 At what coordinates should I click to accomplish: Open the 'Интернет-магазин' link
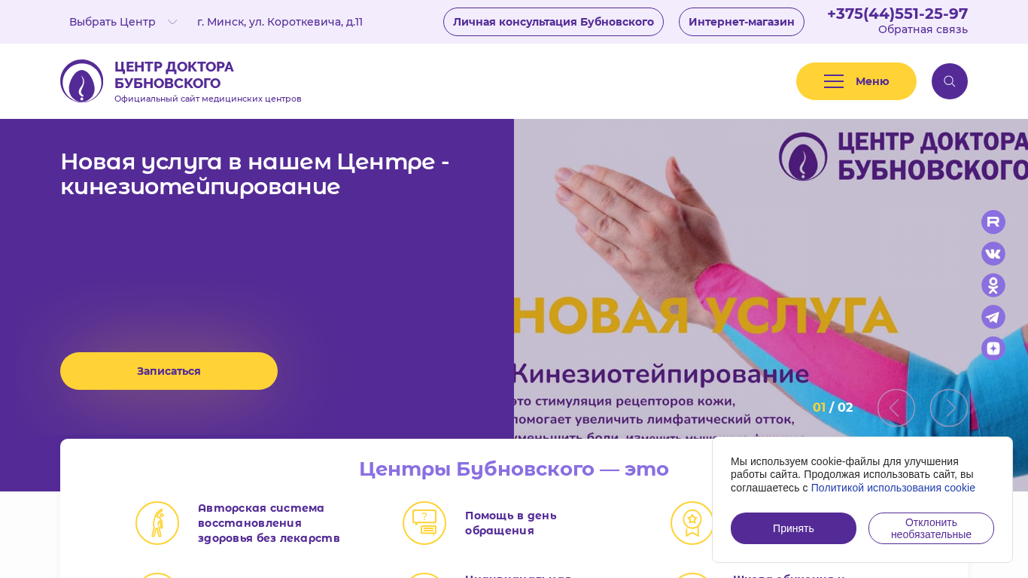coord(741,22)
